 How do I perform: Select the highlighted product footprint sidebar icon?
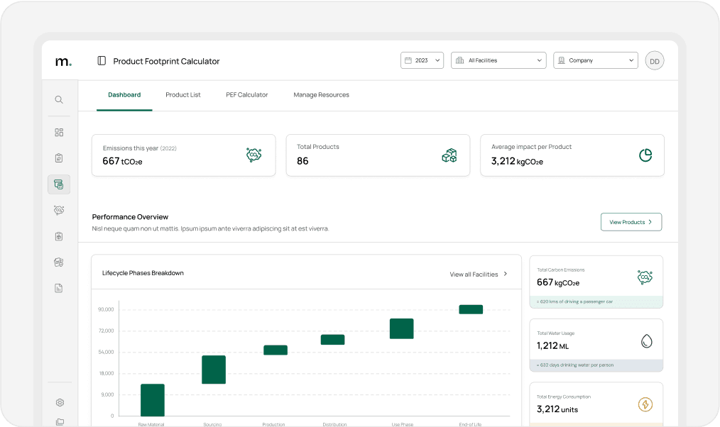pyautogui.click(x=59, y=184)
